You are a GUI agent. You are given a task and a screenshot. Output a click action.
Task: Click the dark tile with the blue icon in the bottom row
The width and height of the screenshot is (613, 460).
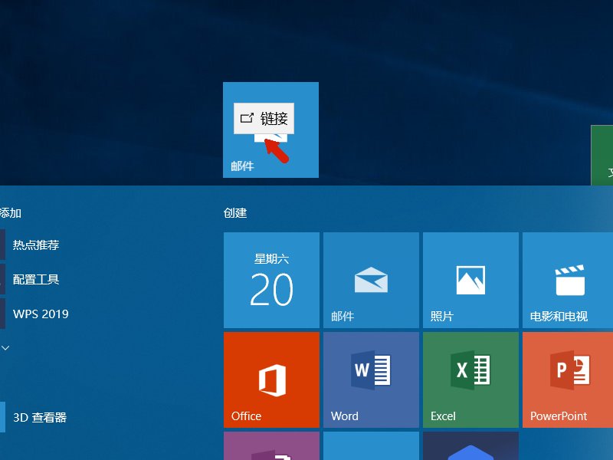[470, 446]
